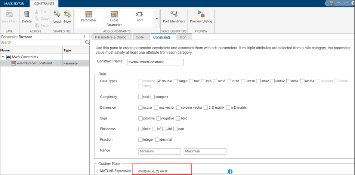
Task: Check the scalar dimension
Action: pyautogui.click(x=141, y=108)
